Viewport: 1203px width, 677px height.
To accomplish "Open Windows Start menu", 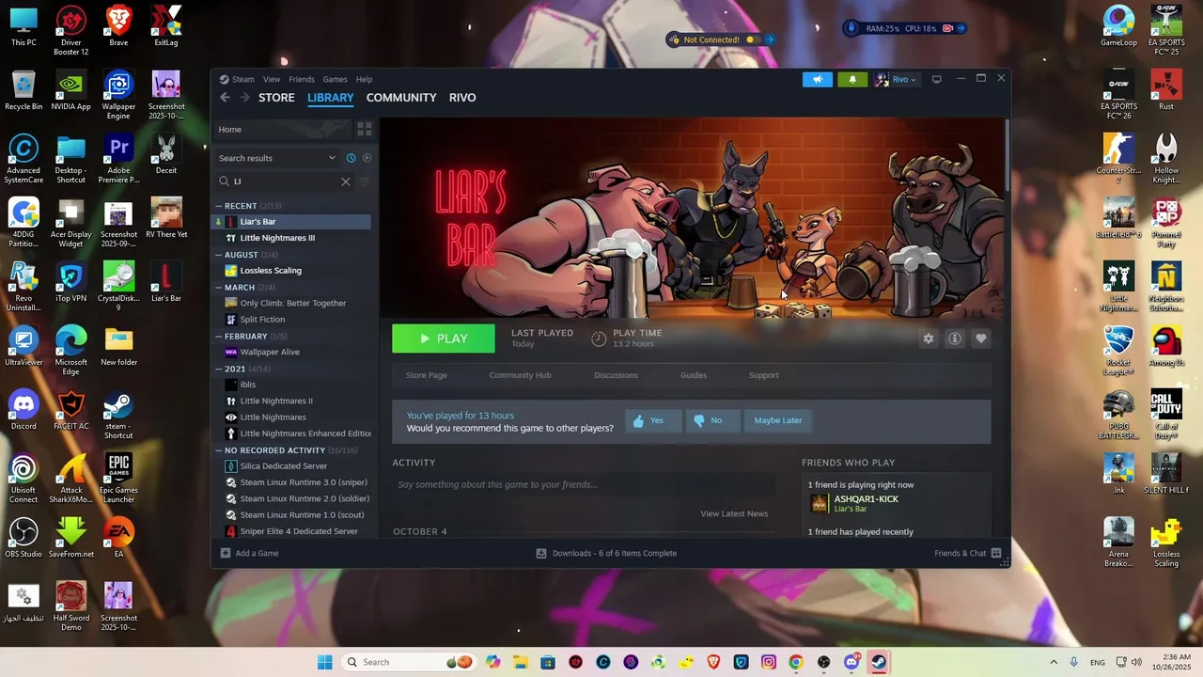I will [325, 662].
